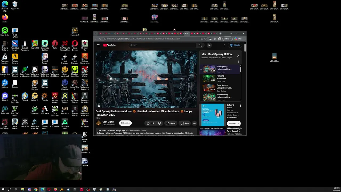Open Galaxy Z Fold ad options menu
341x192 pixels.
click(x=240, y=106)
